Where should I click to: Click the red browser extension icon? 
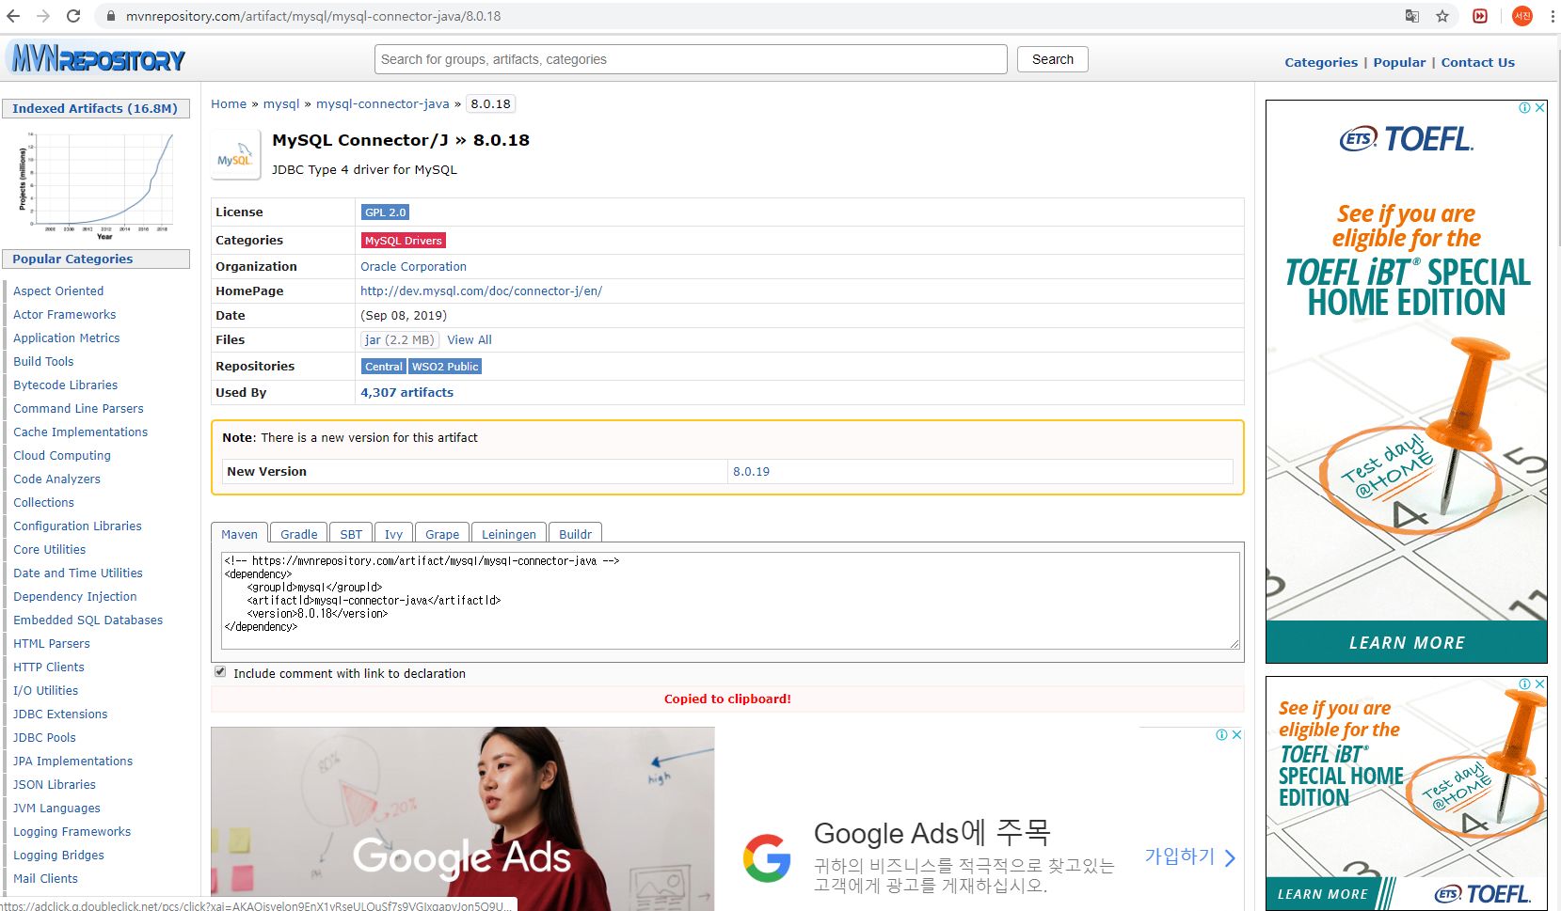tap(1480, 16)
